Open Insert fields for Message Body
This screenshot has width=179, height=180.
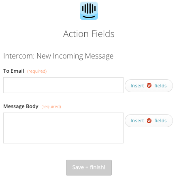(149, 121)
